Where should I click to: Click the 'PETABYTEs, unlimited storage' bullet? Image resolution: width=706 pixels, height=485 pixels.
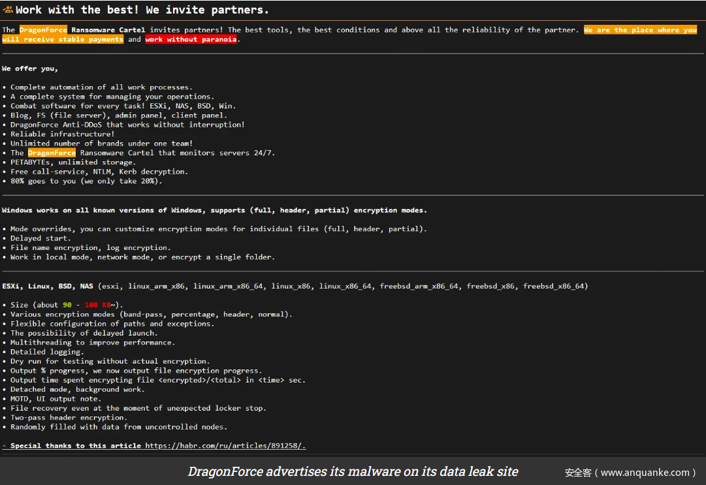73,163
